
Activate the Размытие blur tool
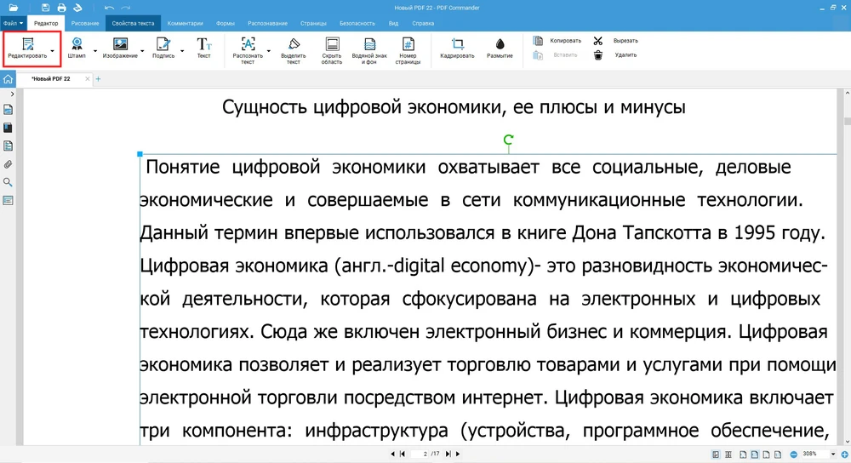pyautogui.click(x=500, y=44)
